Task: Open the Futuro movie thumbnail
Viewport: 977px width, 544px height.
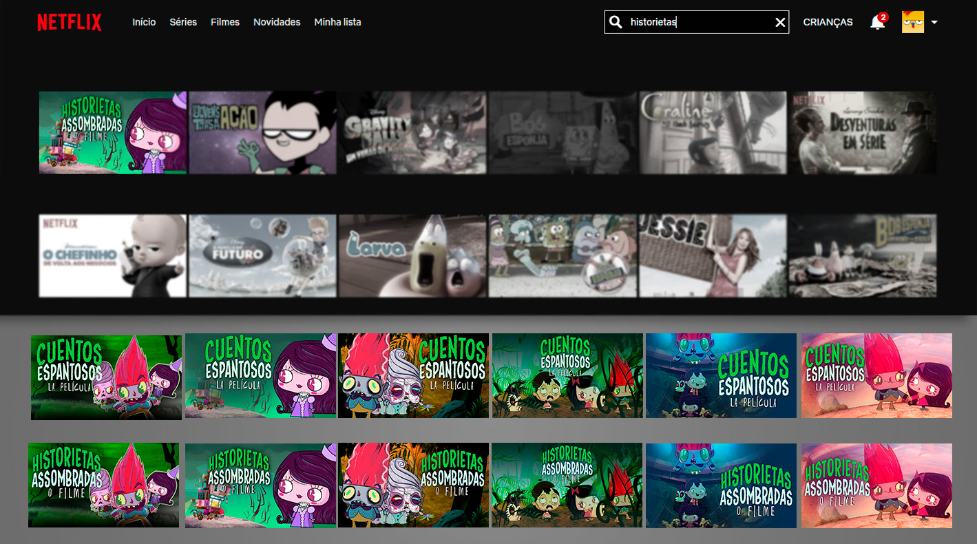Action: point(263,256)
